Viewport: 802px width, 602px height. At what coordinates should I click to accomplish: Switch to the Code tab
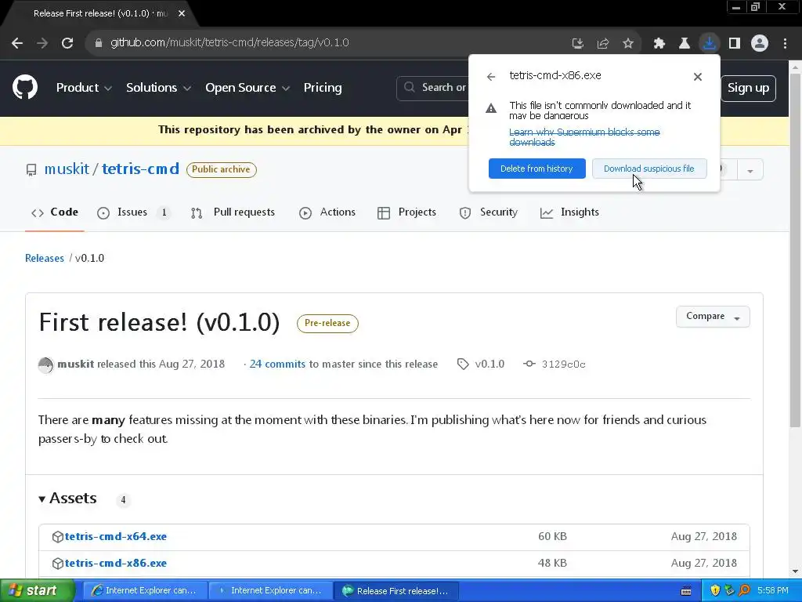tap(55, 212)
